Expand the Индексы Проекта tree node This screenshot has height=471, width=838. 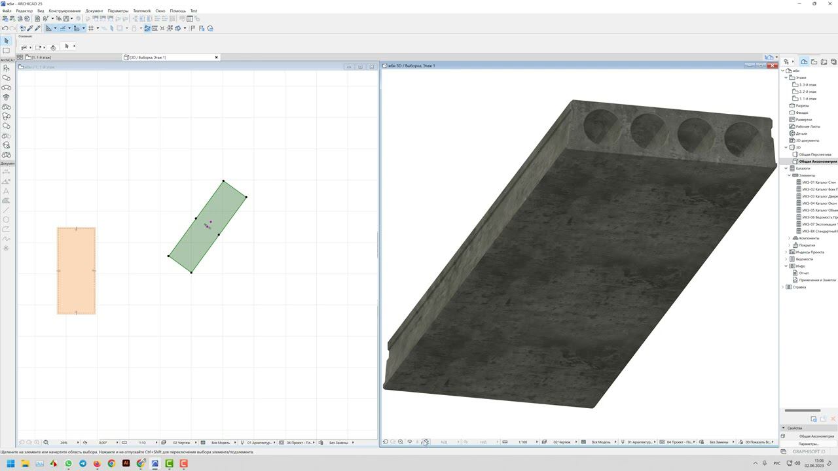786,252
